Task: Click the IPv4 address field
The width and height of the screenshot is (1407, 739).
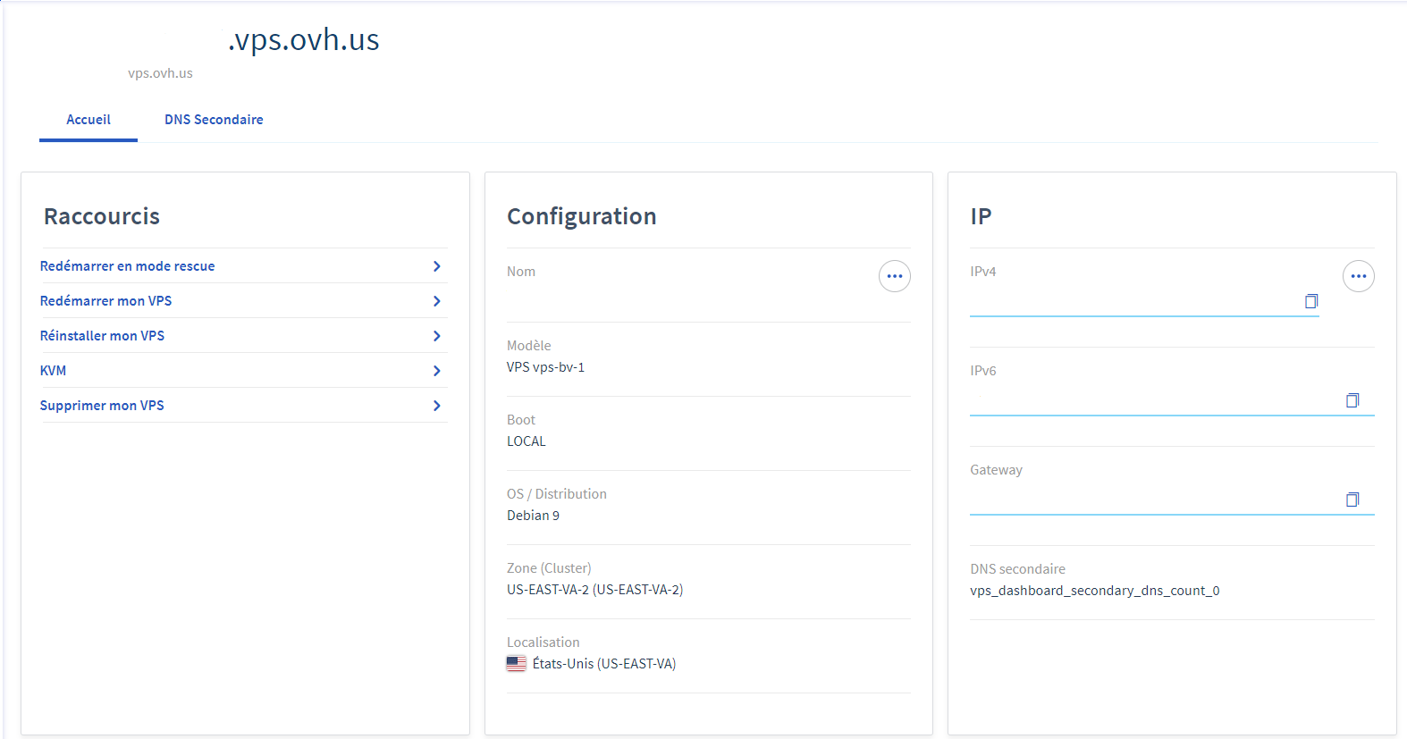Action: 1144,302
